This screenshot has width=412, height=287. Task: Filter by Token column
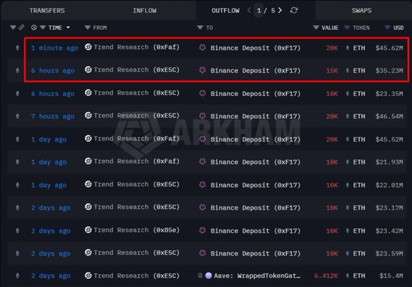pyautogui.click(x=347, y=28)
